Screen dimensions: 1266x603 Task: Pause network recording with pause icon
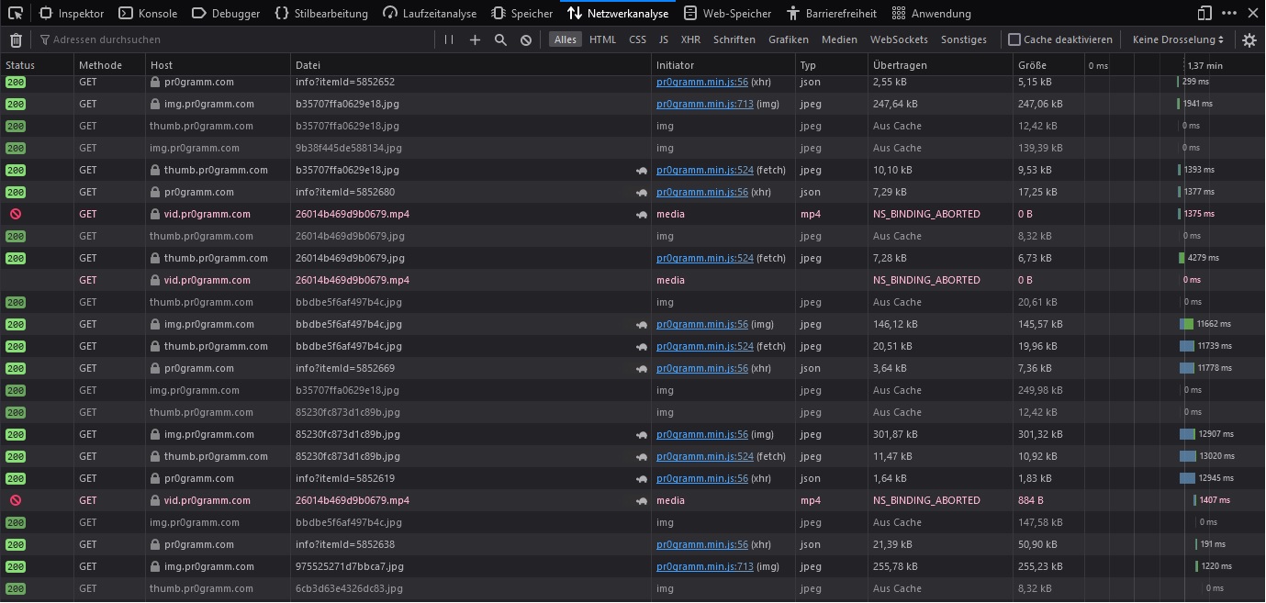tap(449, 39)
